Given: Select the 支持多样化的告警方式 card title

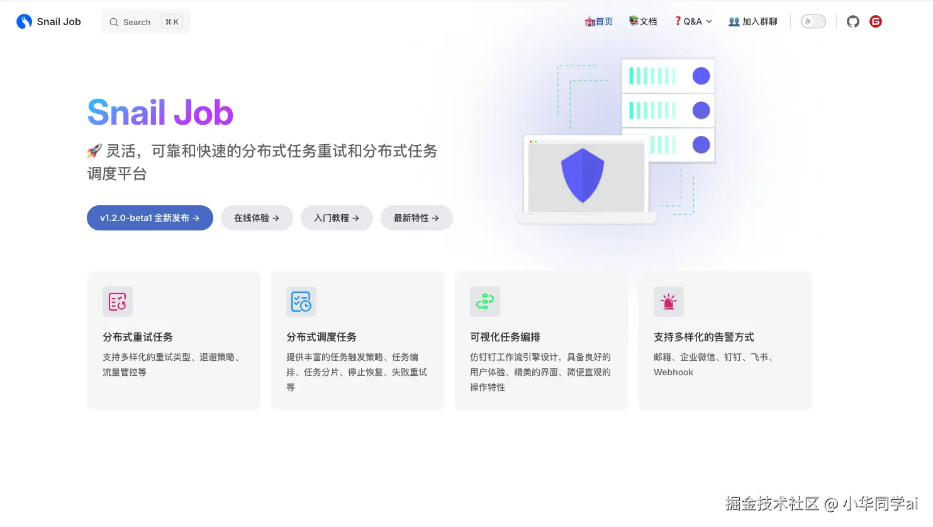Looking at the screenshot, I should [x=704, y=337].
